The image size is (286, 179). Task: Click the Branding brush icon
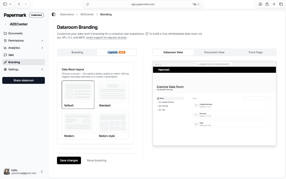click(x=5, y=62)
